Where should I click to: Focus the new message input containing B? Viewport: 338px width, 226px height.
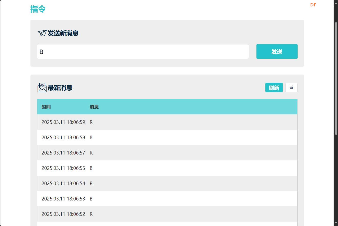[x=143, y=52]
